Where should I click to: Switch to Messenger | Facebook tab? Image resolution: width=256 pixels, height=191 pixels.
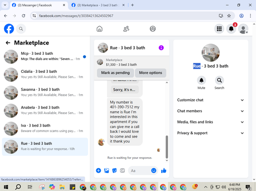point(38,5)
